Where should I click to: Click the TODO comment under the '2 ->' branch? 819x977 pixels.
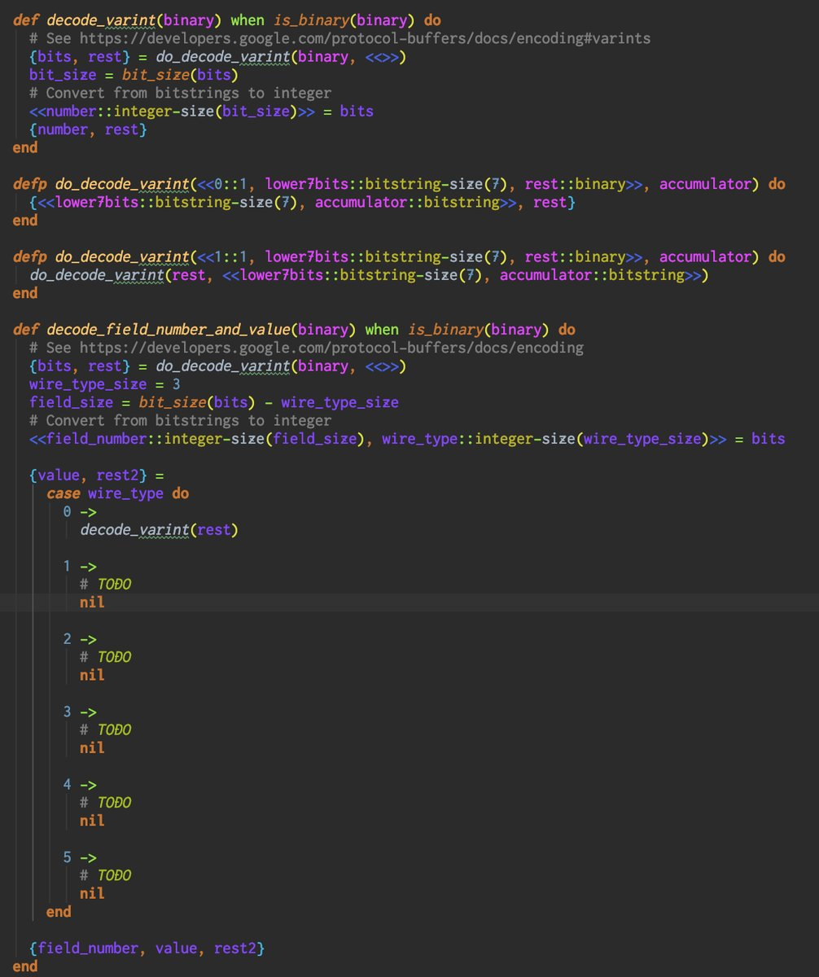[106, 657]
